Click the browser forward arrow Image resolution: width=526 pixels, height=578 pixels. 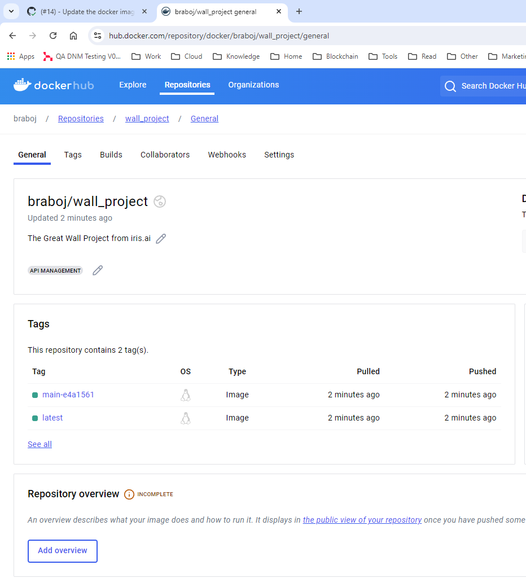(32, 36)
